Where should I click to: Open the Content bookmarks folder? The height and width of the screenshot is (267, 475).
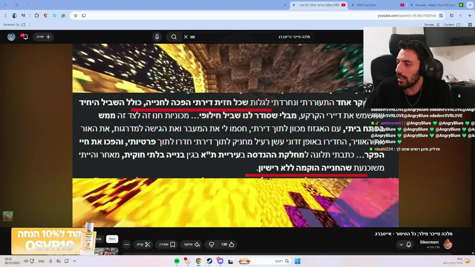tap(452, 25)
